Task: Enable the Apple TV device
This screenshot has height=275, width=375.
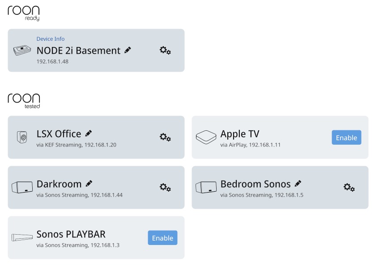Action: click(346, 137)
